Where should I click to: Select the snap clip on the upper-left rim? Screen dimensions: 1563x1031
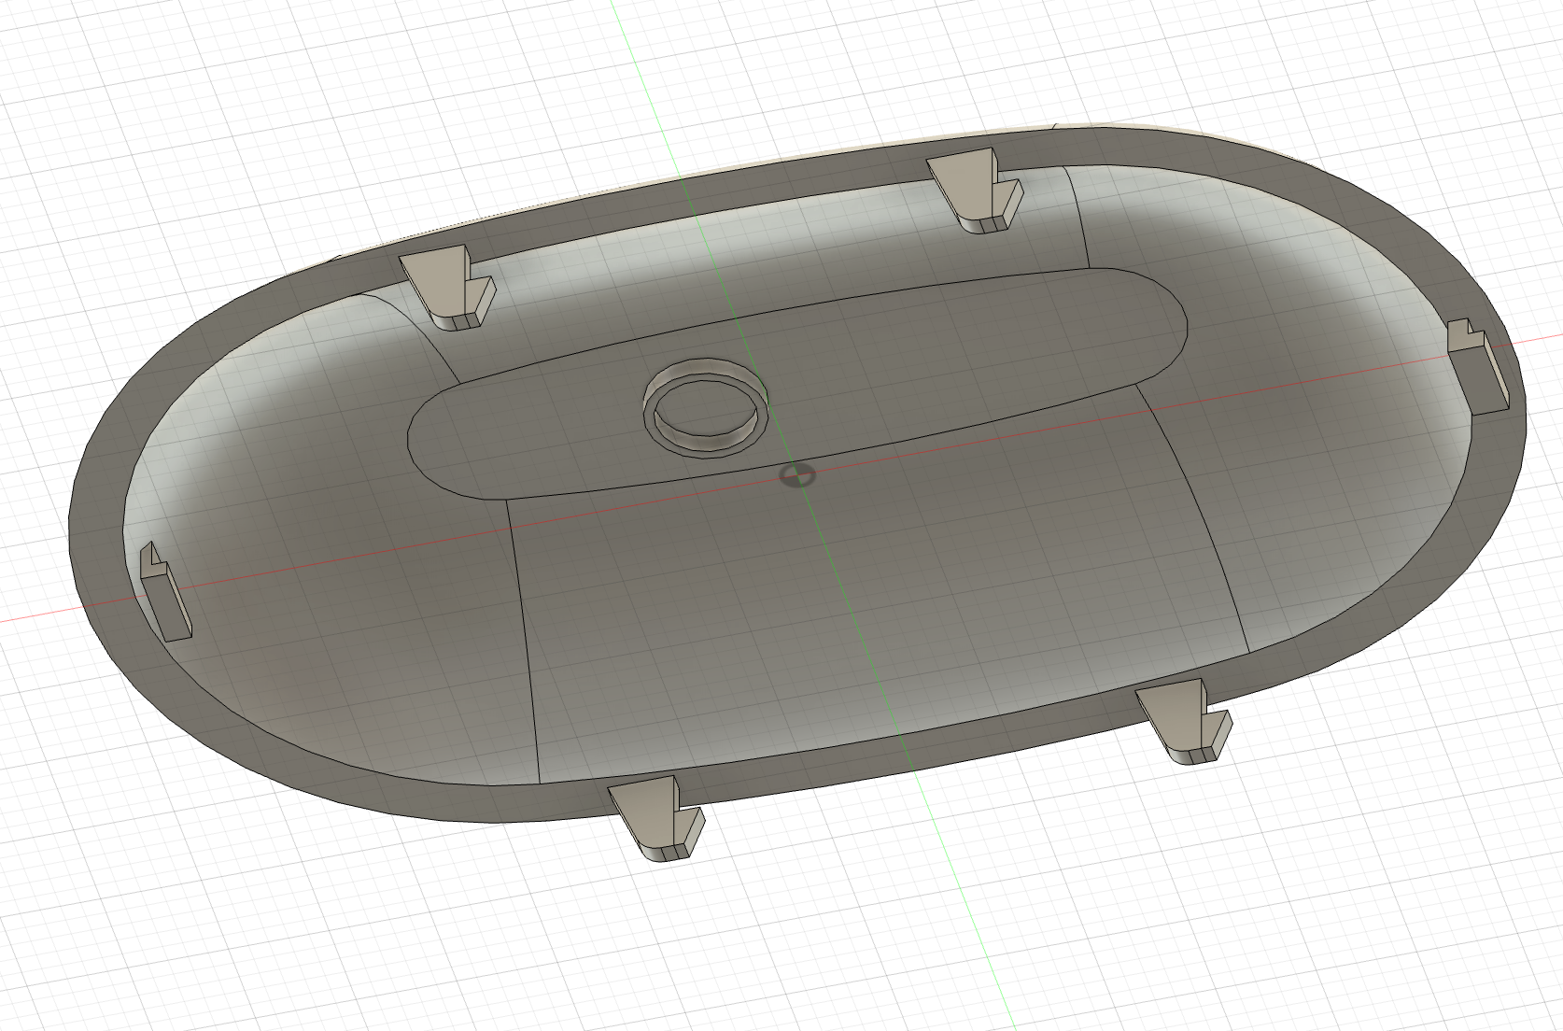pyautogui.click(x=448, y=289)
